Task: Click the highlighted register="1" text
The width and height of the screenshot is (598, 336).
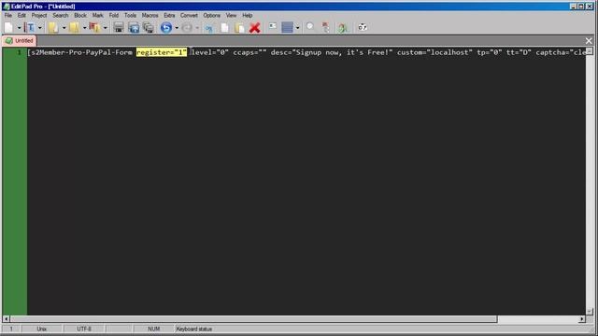Action: pos(162,52)
